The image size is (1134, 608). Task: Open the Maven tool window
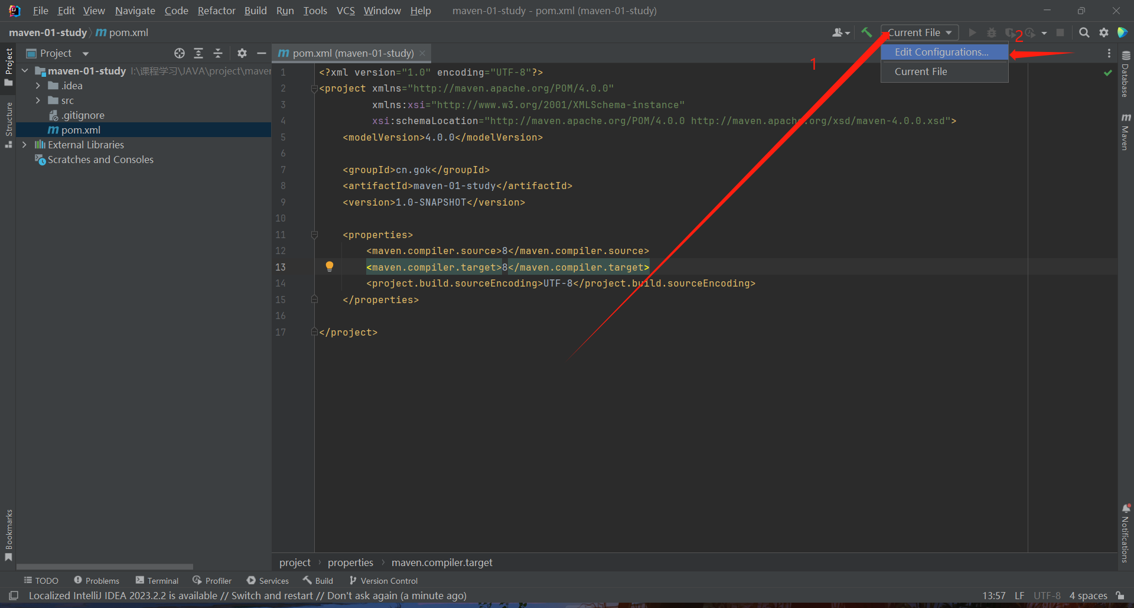pyautogui.click(x=1126, y=131)
